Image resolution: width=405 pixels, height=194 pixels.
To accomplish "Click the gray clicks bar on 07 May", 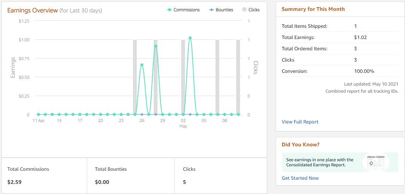I will tap(217, 77).
